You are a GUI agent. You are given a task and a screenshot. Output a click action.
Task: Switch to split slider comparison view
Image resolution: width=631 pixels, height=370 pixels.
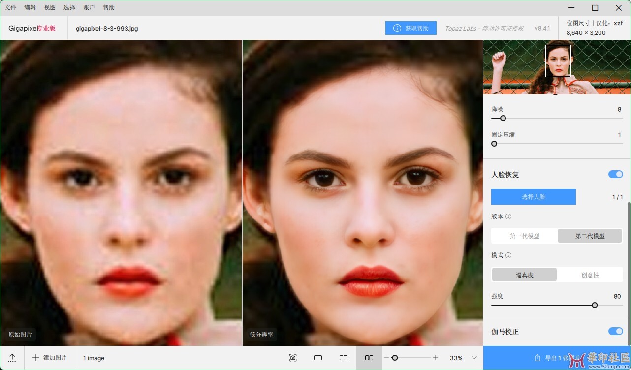click(x=344, y=358)
